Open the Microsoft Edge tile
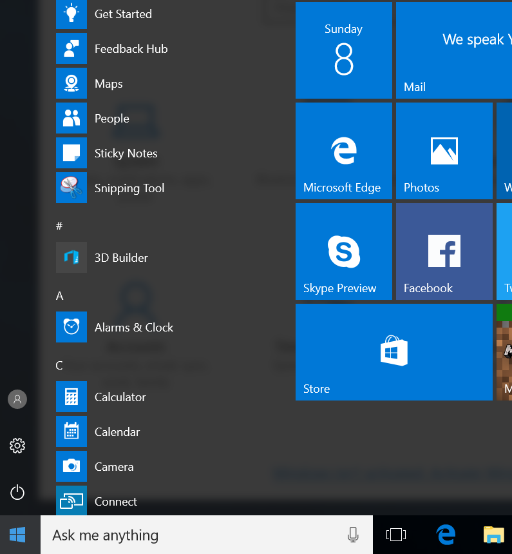The width and height of the screenshot is (512, 554). tap(344, 151)
